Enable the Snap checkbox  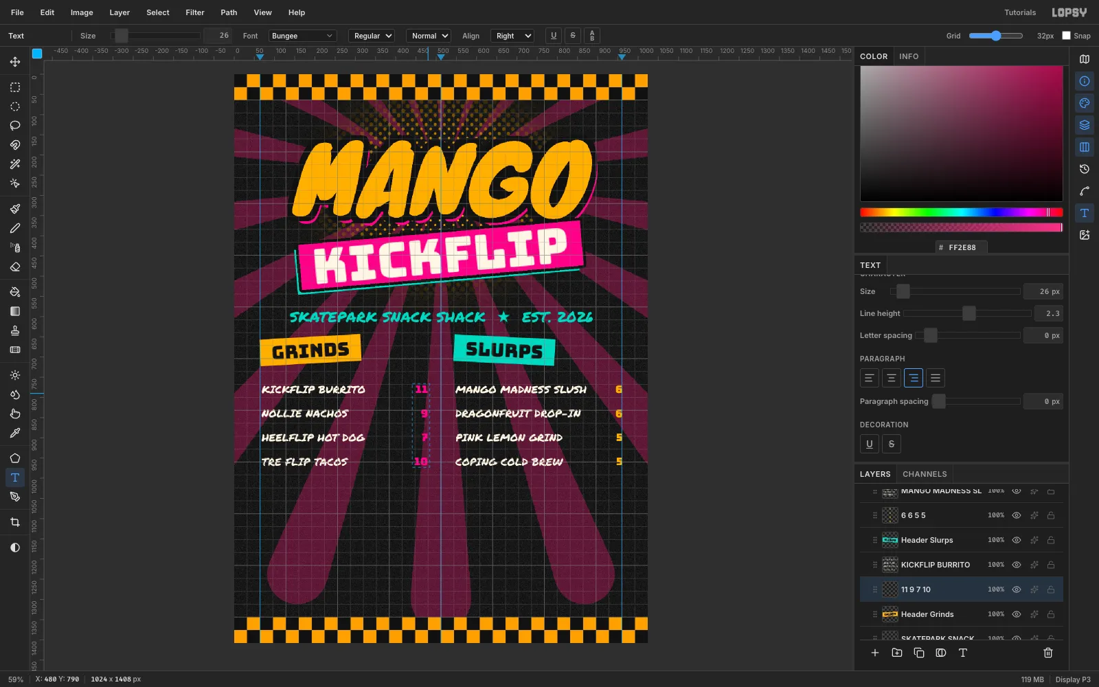pyautogui.click(x=1066, y=36)
